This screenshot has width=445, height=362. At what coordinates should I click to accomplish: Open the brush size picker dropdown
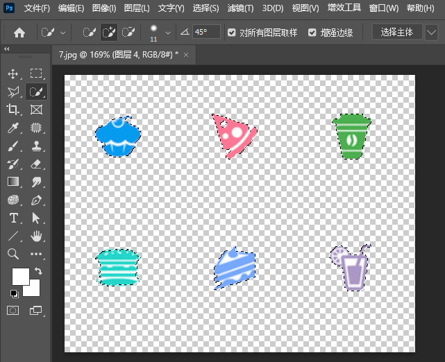(168, 33)
